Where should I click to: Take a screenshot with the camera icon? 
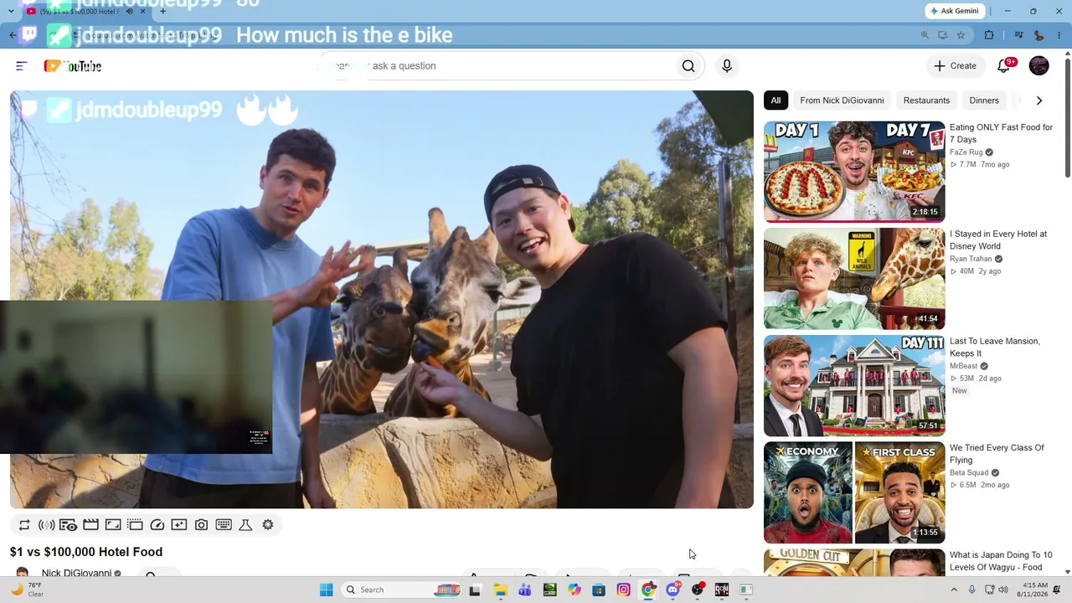tap(201, 525)
